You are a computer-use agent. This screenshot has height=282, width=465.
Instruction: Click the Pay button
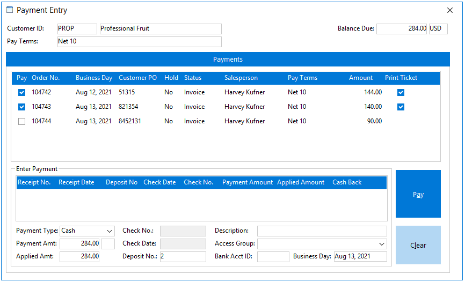(x=418, y=194)
